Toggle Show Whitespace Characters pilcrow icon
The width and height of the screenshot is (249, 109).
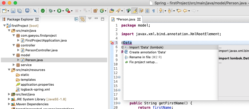click(154, 11)
